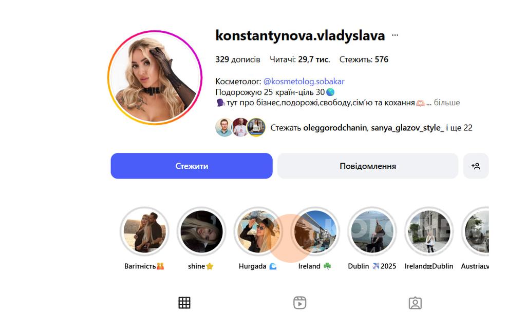Open the three-dot options menu beside username

[395, 35]
